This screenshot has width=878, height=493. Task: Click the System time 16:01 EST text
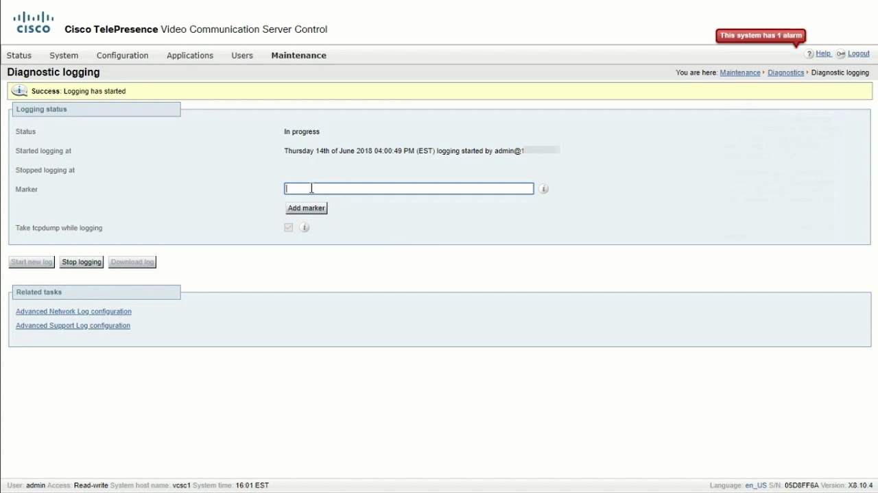(252, 485)
